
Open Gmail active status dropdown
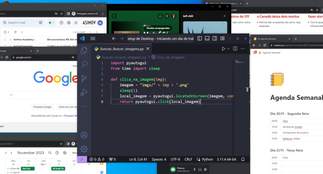[51, 23]
